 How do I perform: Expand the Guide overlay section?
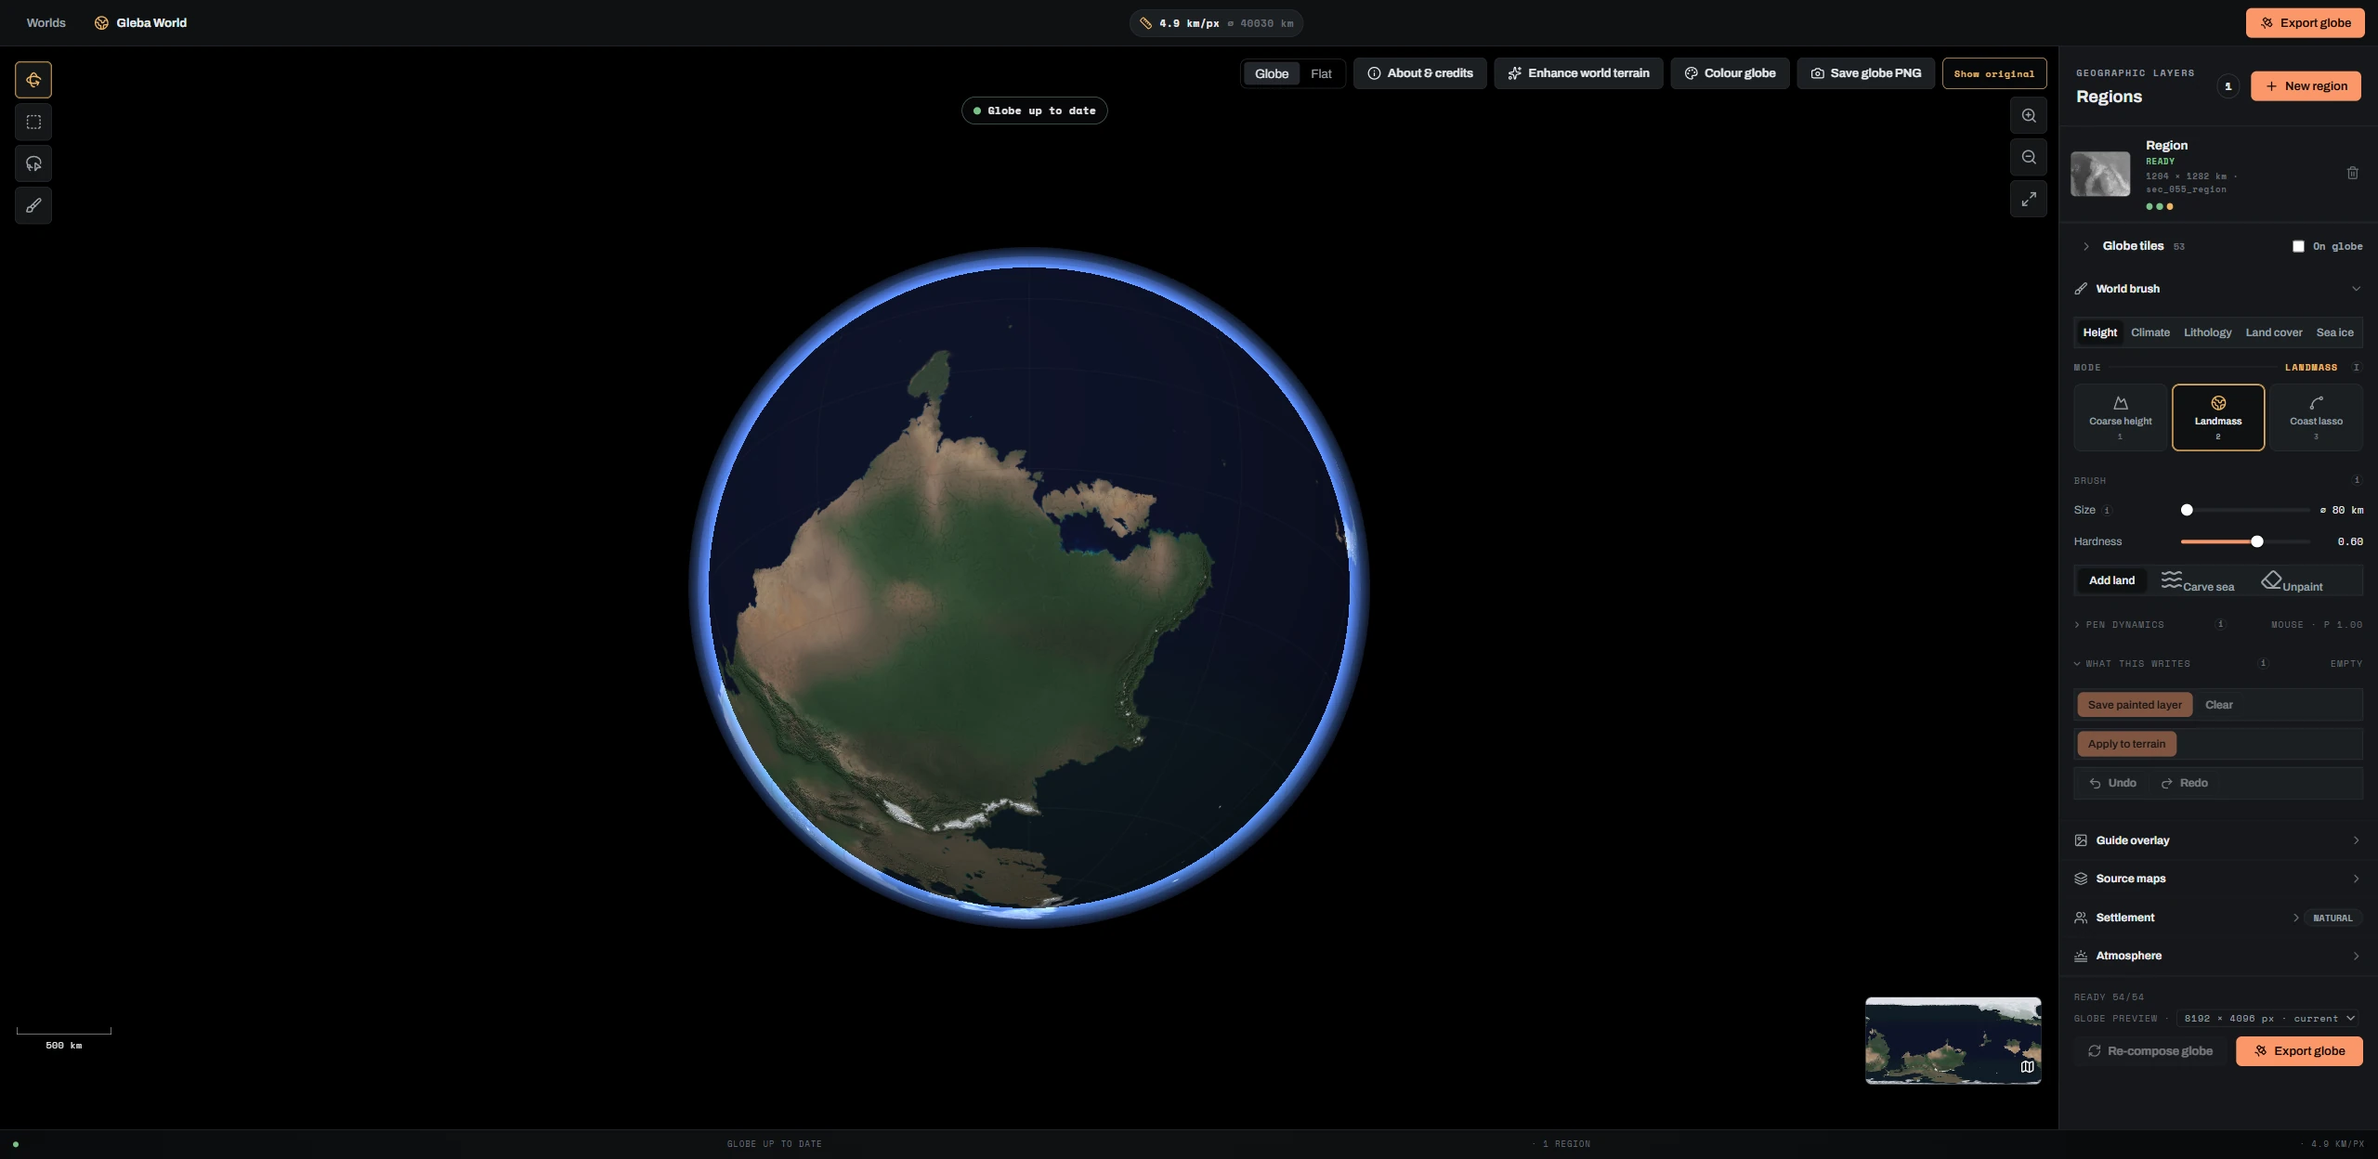click(2218, 840)
